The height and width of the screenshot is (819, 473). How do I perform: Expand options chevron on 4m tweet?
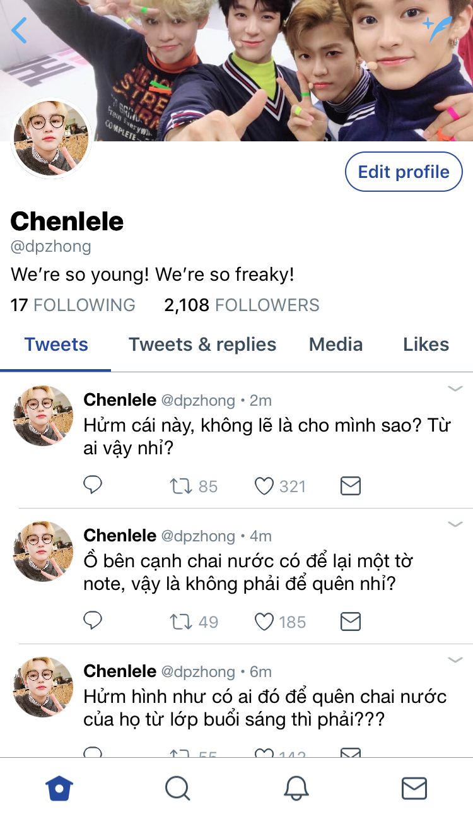[x=455, y=524]
